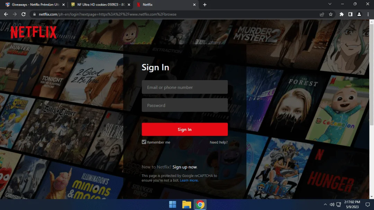Open the side panel icon
This screenshot has width=374, height=210.
(350, 14)
